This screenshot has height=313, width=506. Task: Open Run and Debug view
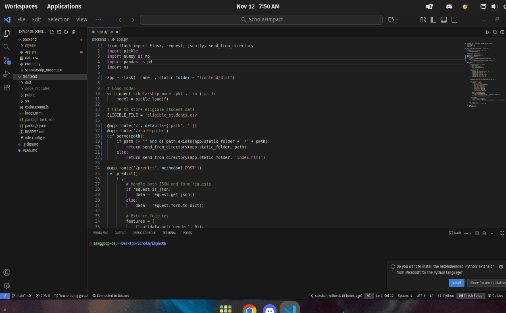(6, 74)
